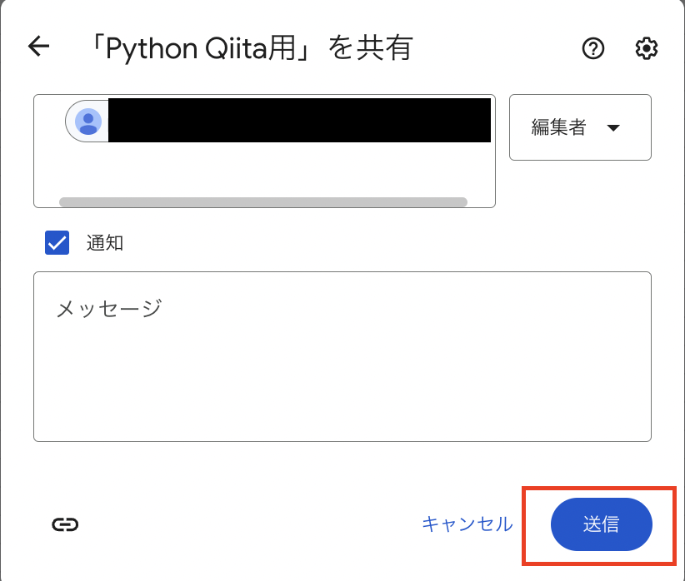
Task: Click the horizontal scrollbar under recipients
Action: (265, 202)
